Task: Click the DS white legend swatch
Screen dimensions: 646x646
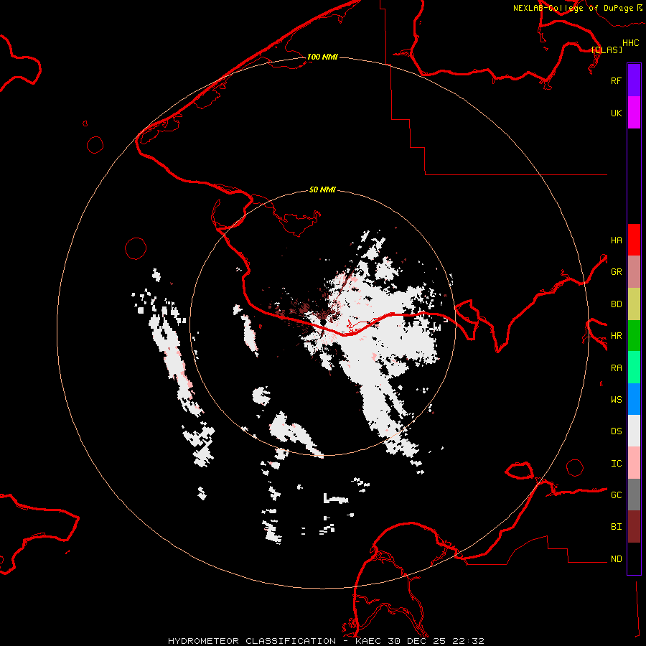Action: pos(634,431)
